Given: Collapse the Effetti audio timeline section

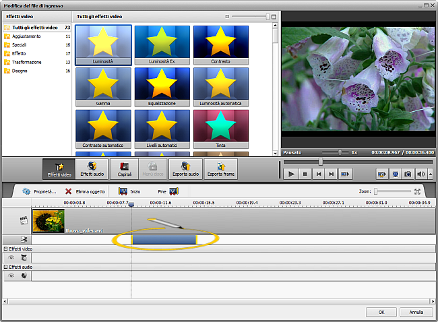Looking at the screenshot, I should click(6, 267).
